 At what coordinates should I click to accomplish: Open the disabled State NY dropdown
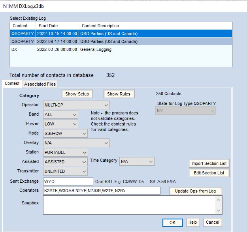click(x=185, y=110)
